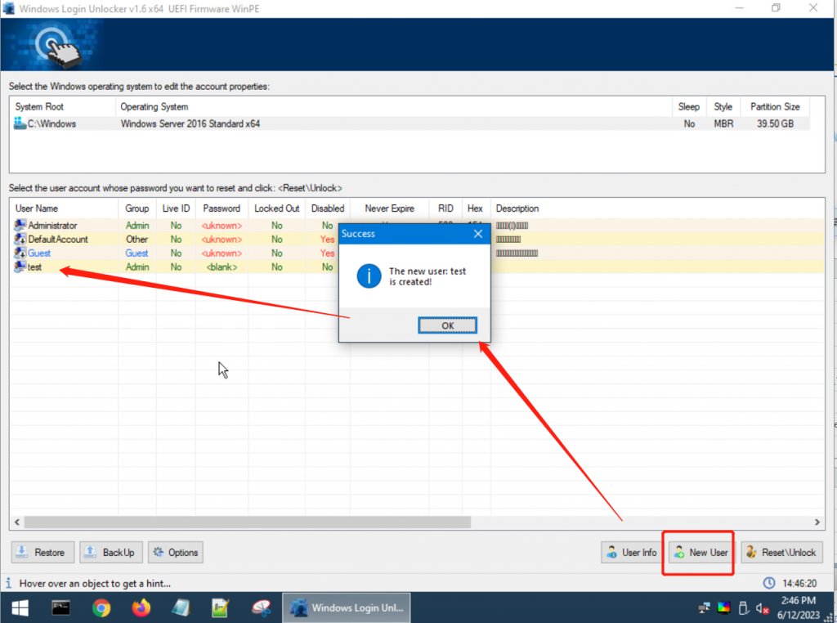The image size is (837, 623).
Task: Sort by User Name column header
Action: click(x=64, y=208)
